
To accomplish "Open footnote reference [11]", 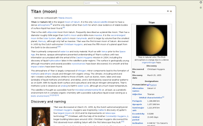I will click(x=51, y=95).
